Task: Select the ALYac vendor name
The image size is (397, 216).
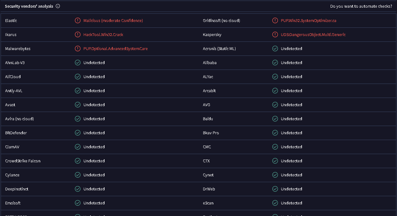Action: pyautogui.click(x=208, y=77)
